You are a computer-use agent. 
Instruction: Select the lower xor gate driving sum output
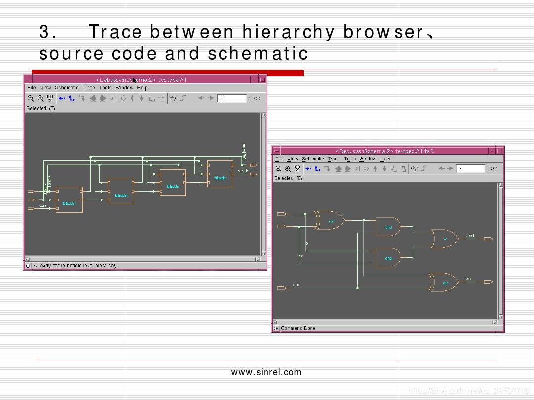coord(444,282)
